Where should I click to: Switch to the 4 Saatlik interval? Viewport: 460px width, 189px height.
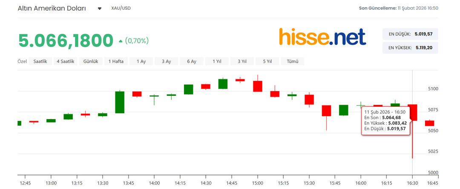click(x=66, y=61)
